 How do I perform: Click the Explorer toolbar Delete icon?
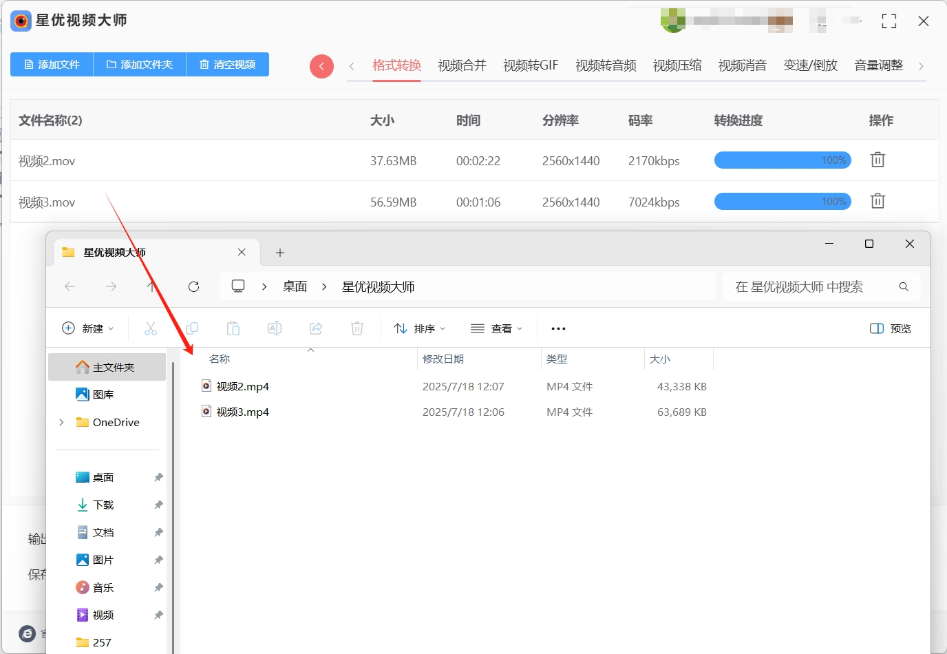tap(357, 328)
